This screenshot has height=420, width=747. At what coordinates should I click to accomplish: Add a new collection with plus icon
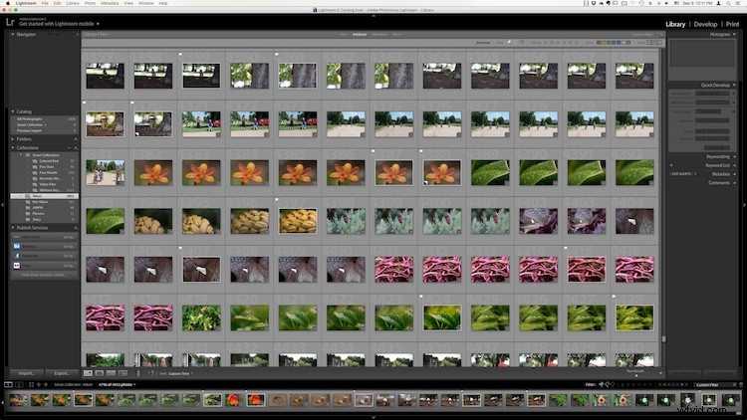coord(76,147)
